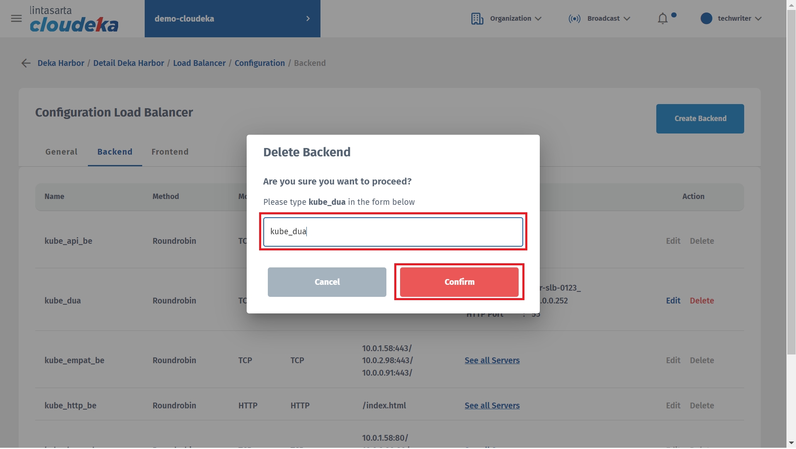This screenshot has height=449, width=796.
Task: Focus the kube_dua confirmation text field
Action: tap(393, 232)
